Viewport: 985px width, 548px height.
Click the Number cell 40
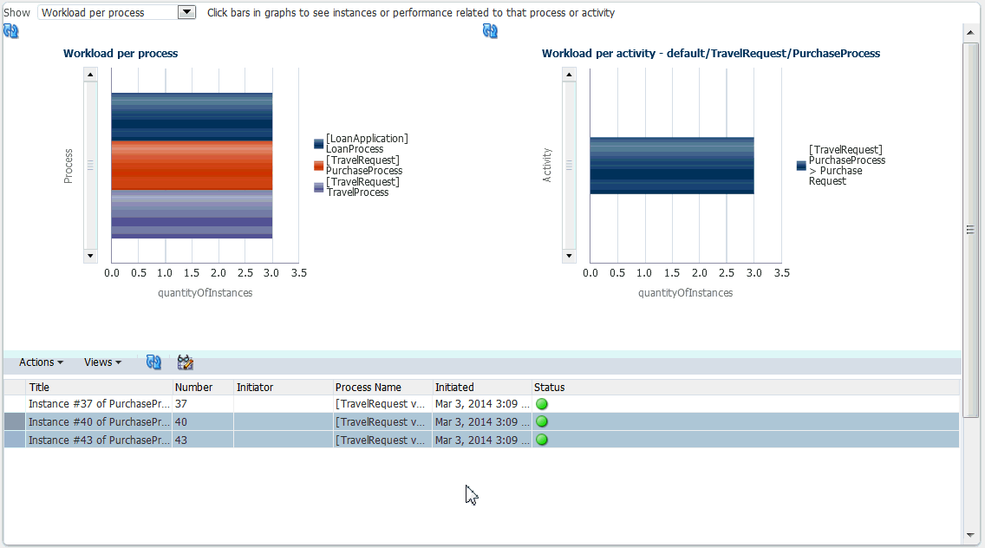coord(203,421)
